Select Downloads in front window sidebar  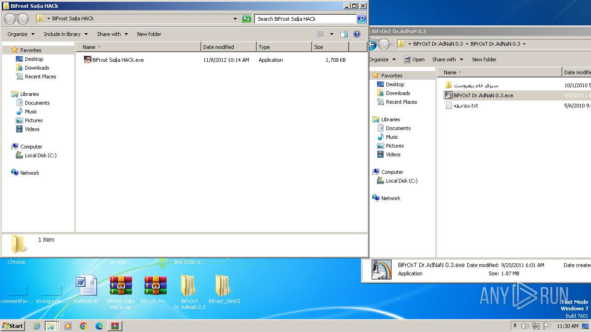37,68
